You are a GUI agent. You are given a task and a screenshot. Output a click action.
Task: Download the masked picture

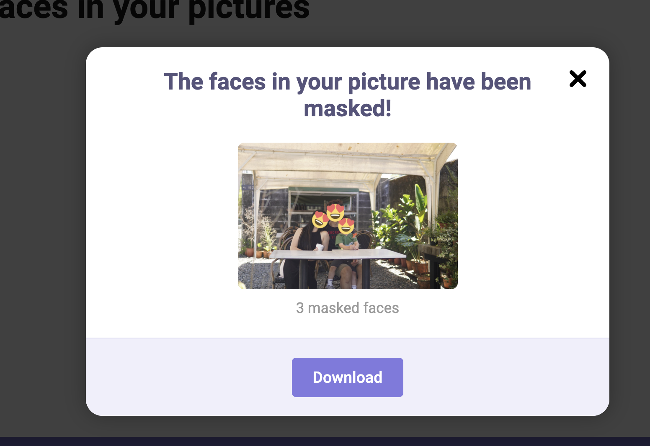[x=347, y=377]
